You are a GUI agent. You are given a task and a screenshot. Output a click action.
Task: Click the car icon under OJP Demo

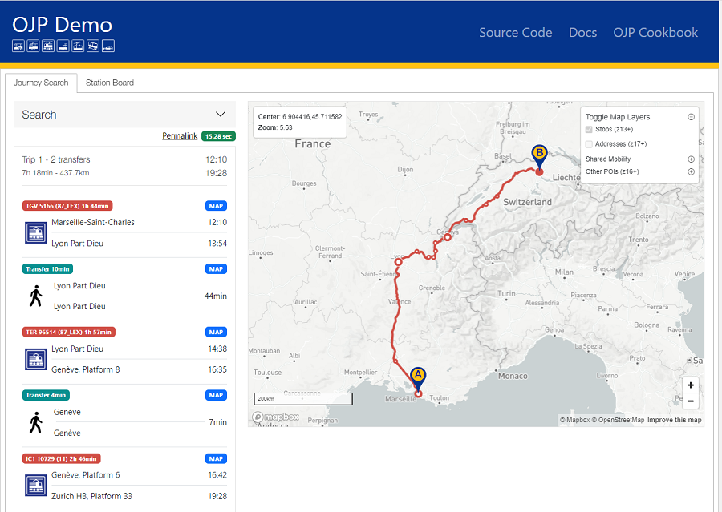pos(109,46)
